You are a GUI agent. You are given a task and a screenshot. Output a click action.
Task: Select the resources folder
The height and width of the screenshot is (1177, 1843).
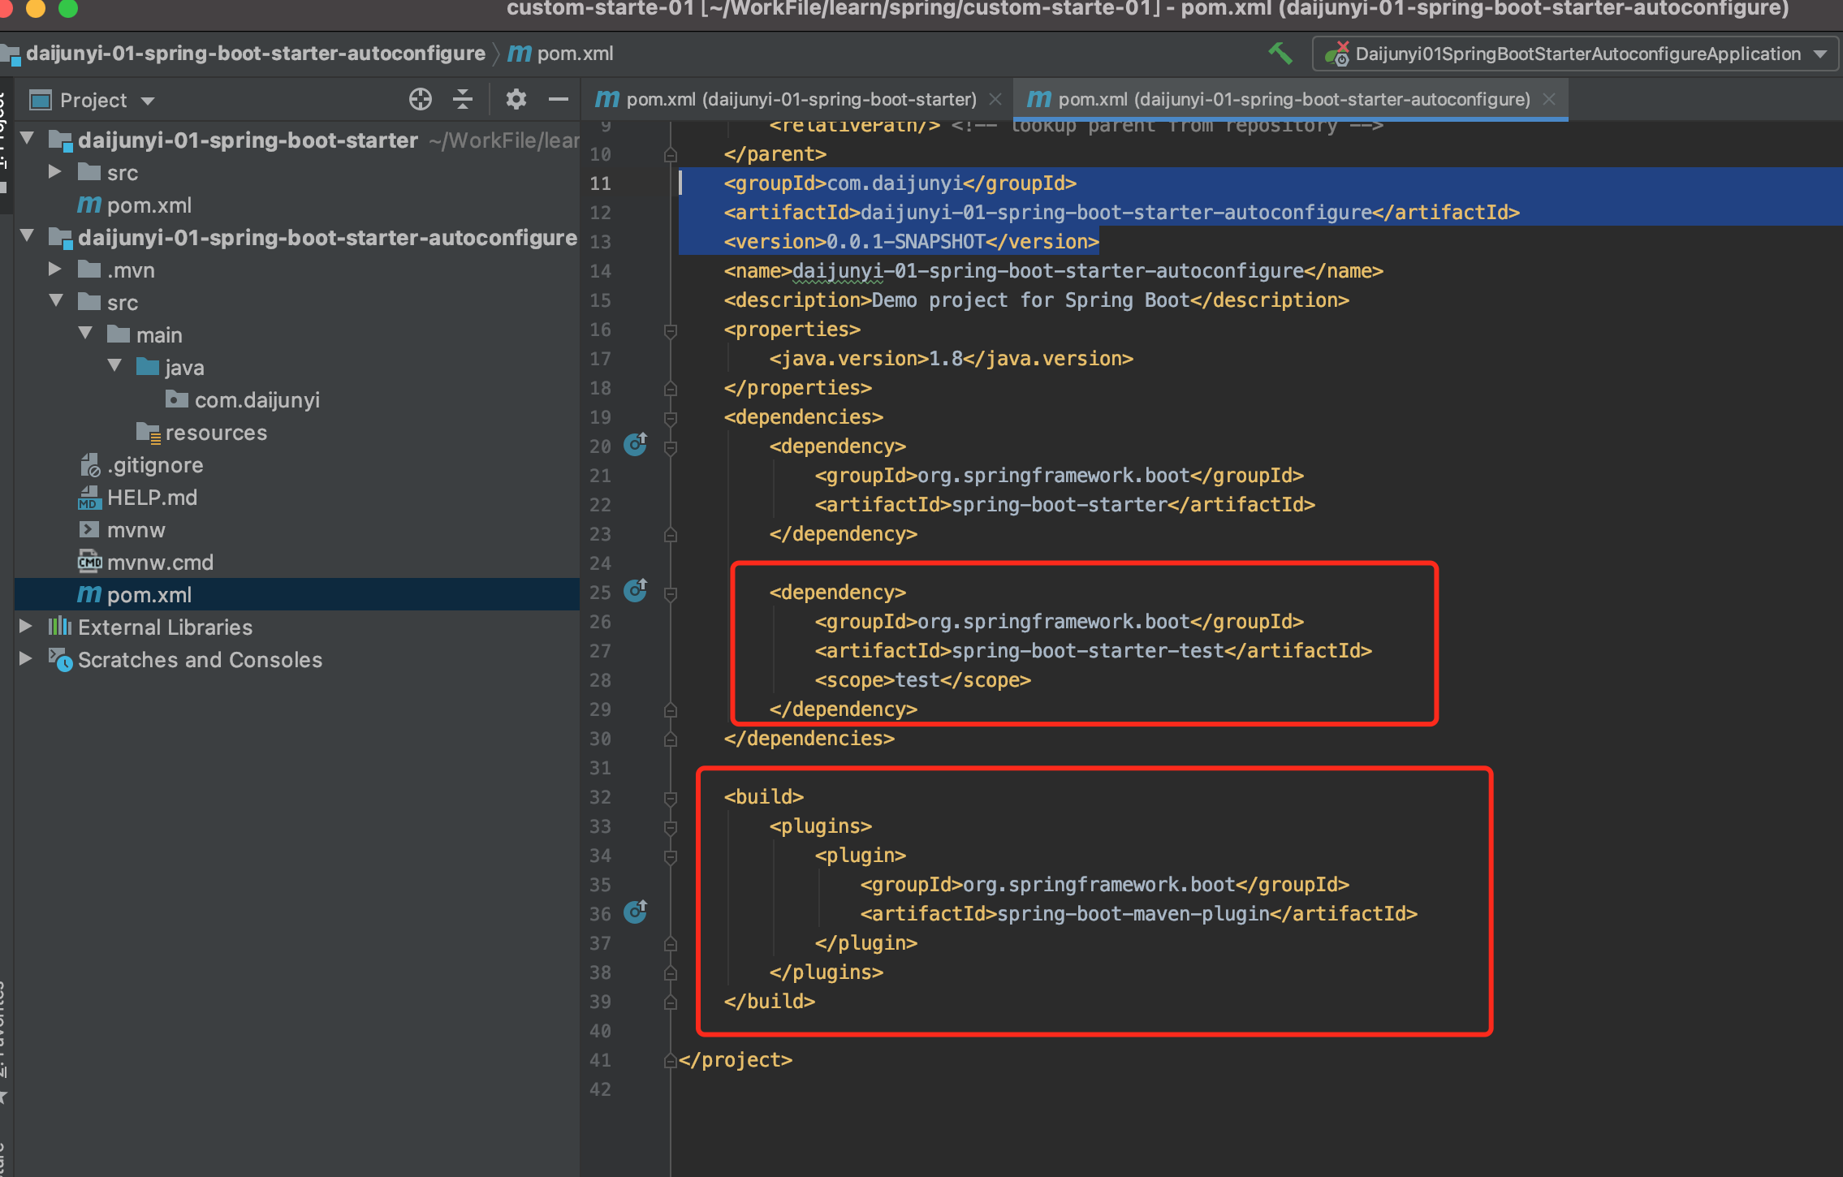(216, 433)
